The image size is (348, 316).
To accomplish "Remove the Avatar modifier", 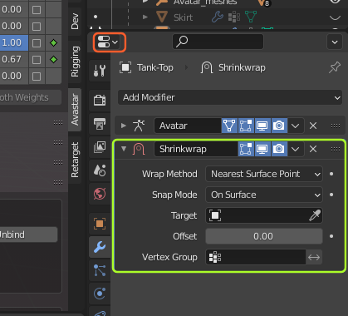I will (x=313, y=126).
